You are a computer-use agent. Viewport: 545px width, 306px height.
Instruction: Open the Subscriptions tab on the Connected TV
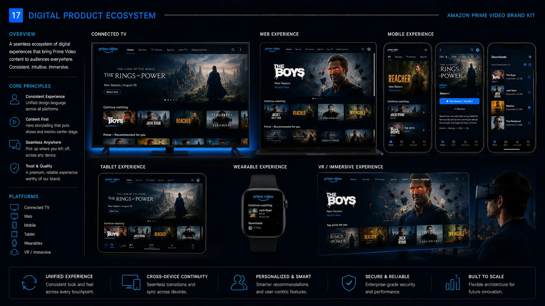(x=199, y=50)
